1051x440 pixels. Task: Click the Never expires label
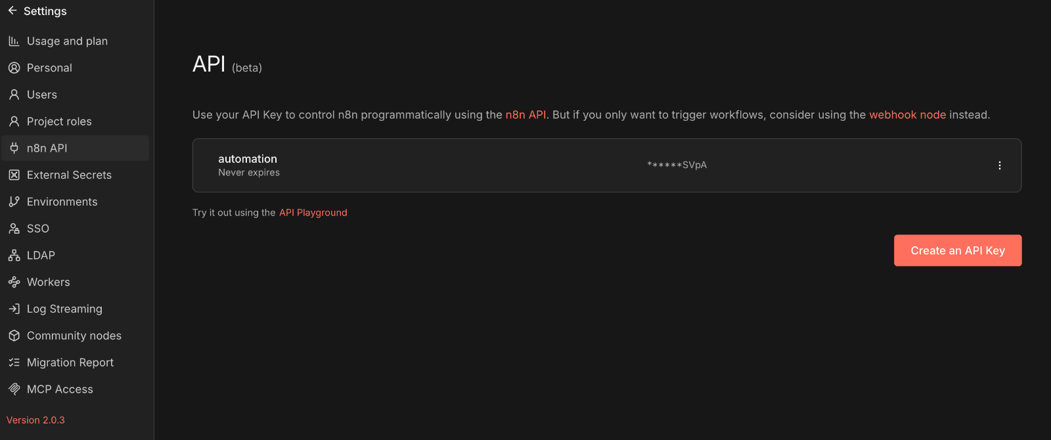(x=249, y=173)
